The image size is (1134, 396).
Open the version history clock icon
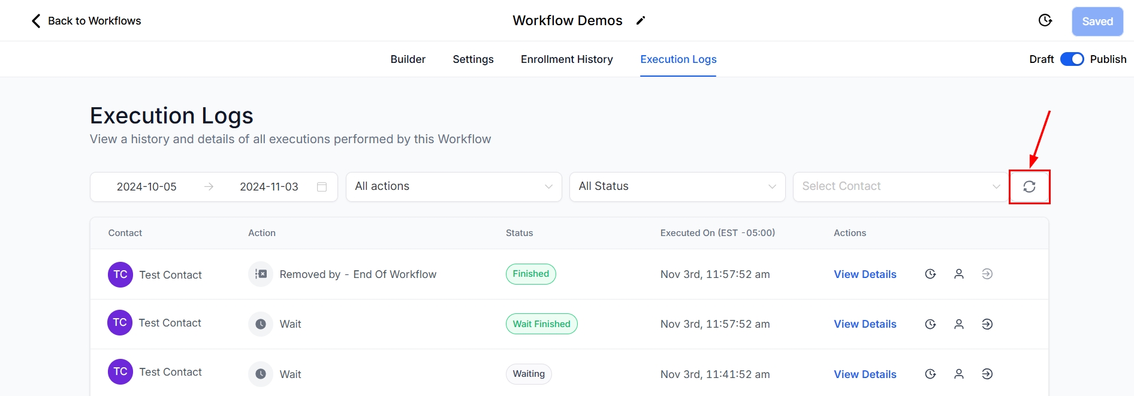pyautogui.click(x=1045, y=21)
